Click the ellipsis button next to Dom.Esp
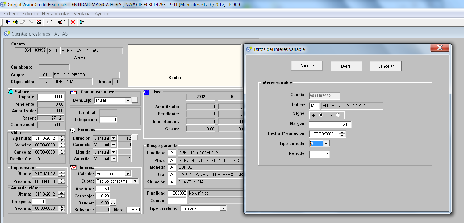This screenshot has width=464, height=223. point(135,100)
